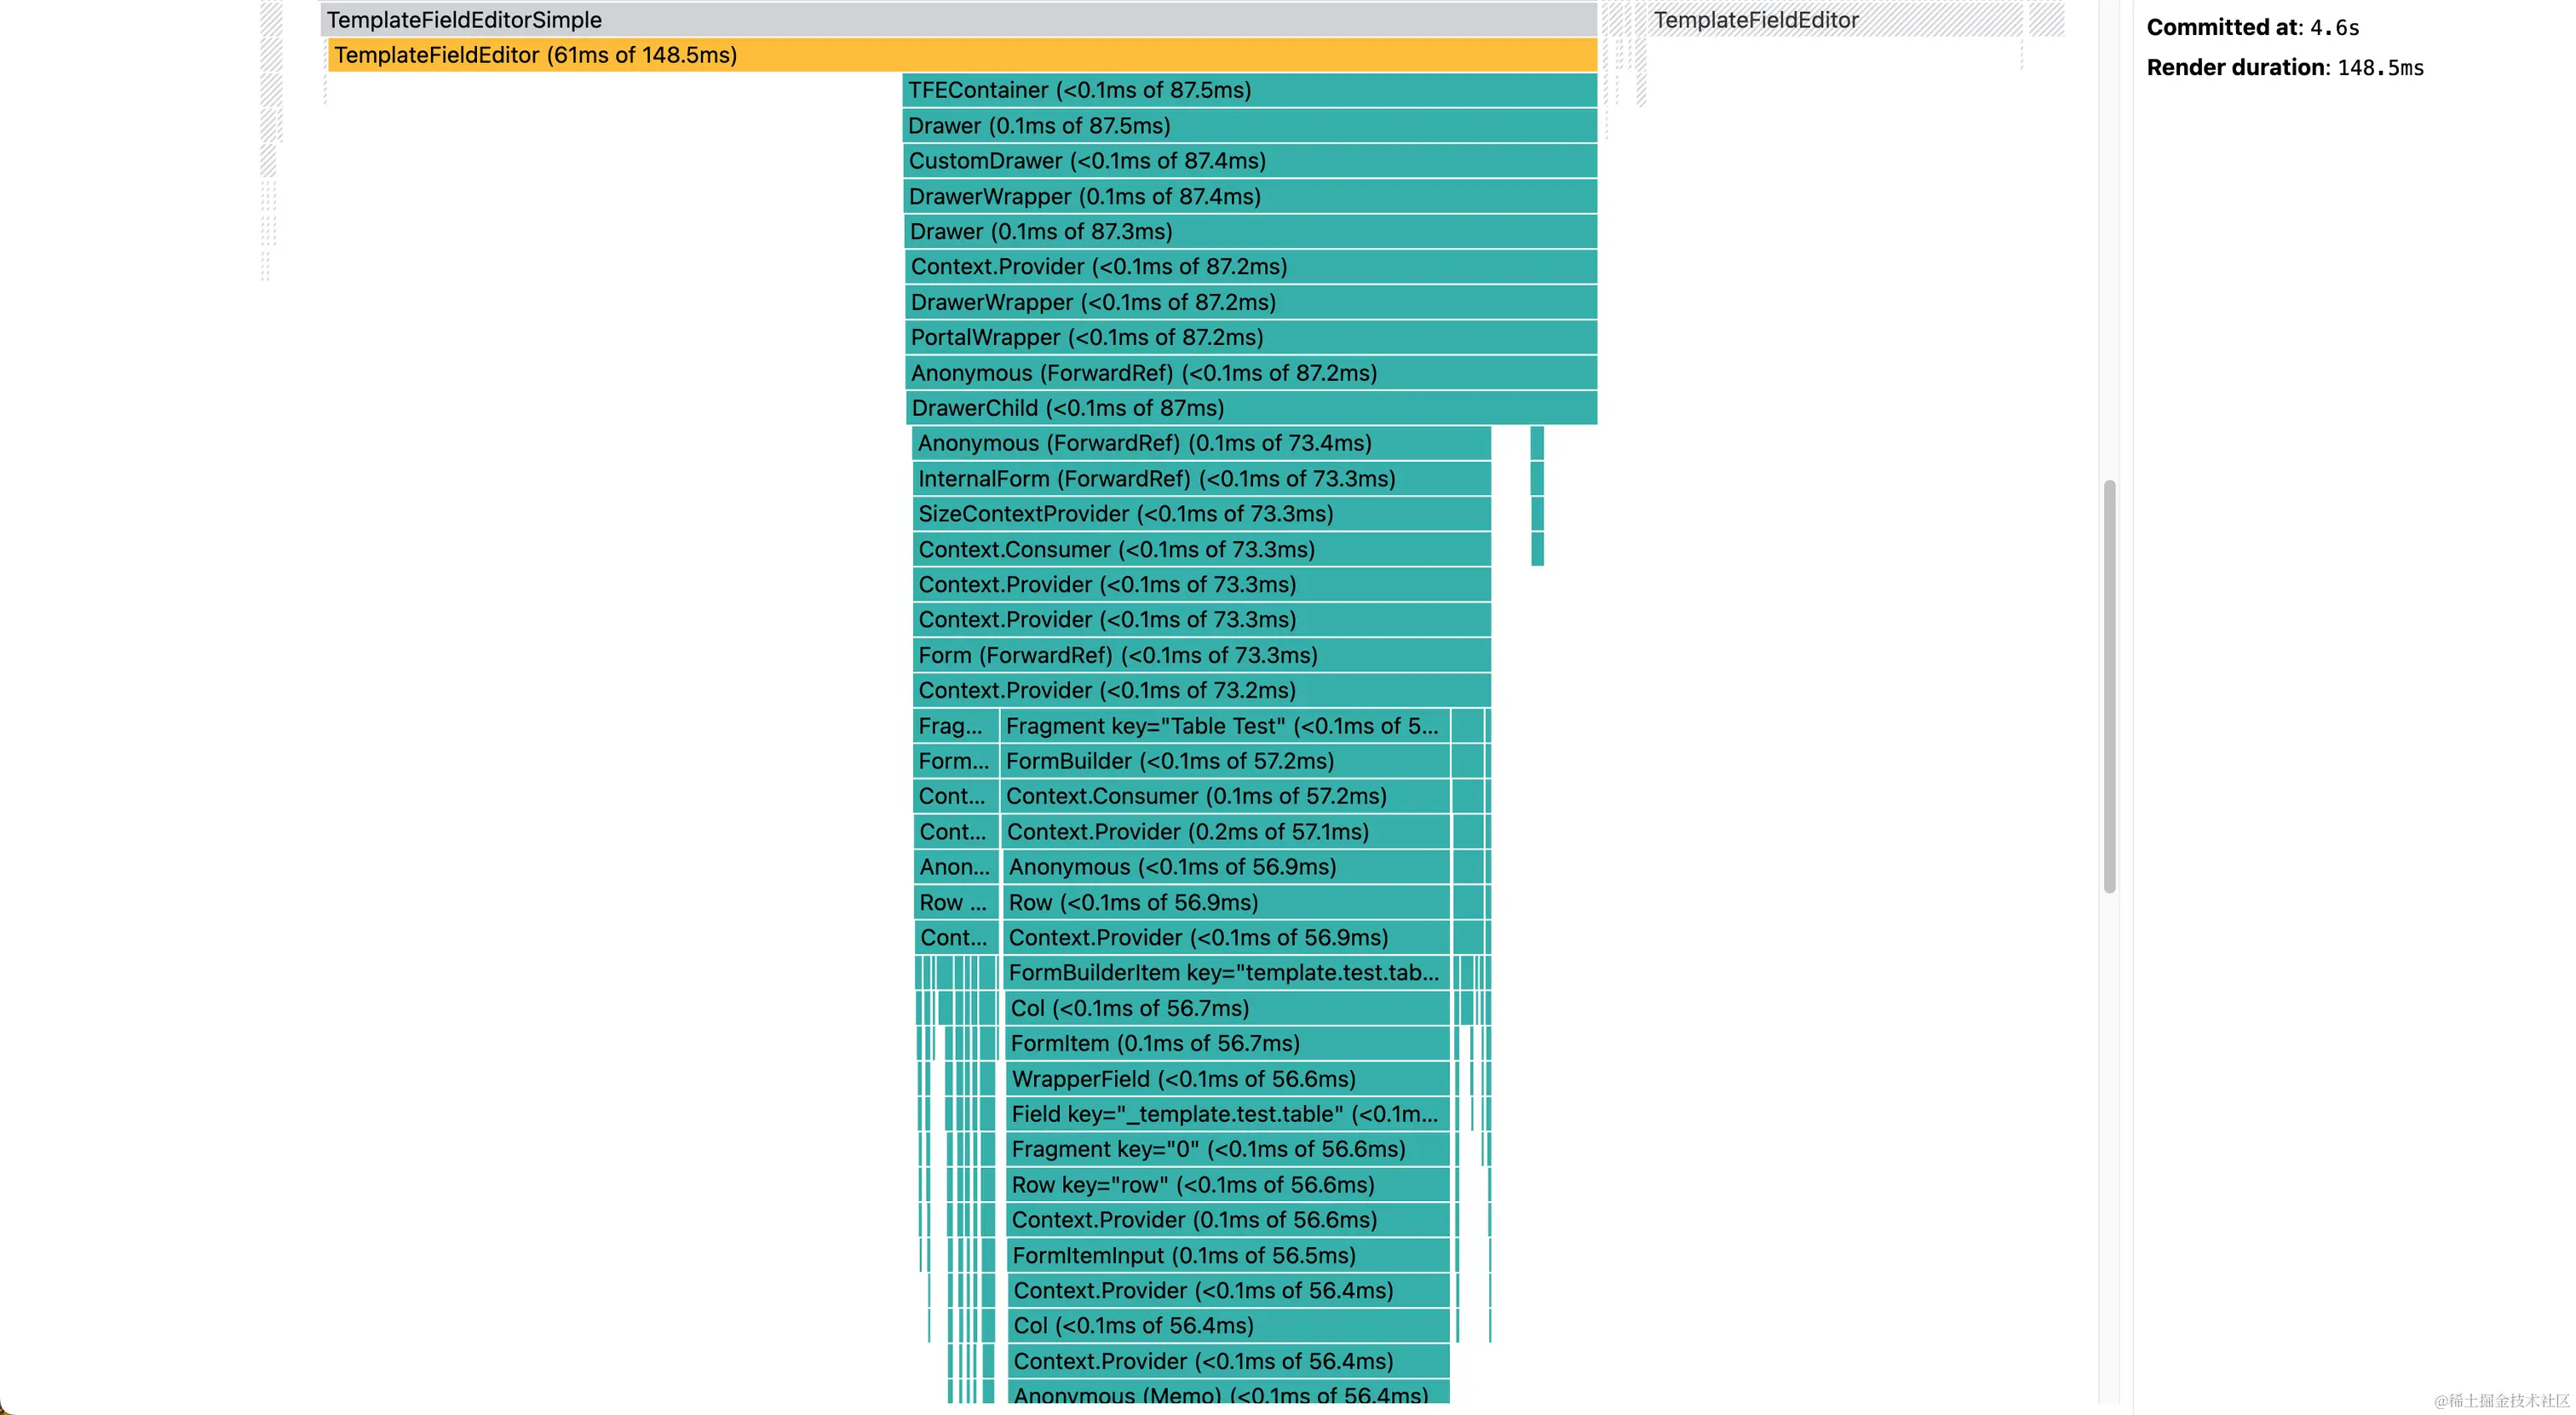Select the truncated Anon... bar

pyautogui.click(x=957, y=867)
